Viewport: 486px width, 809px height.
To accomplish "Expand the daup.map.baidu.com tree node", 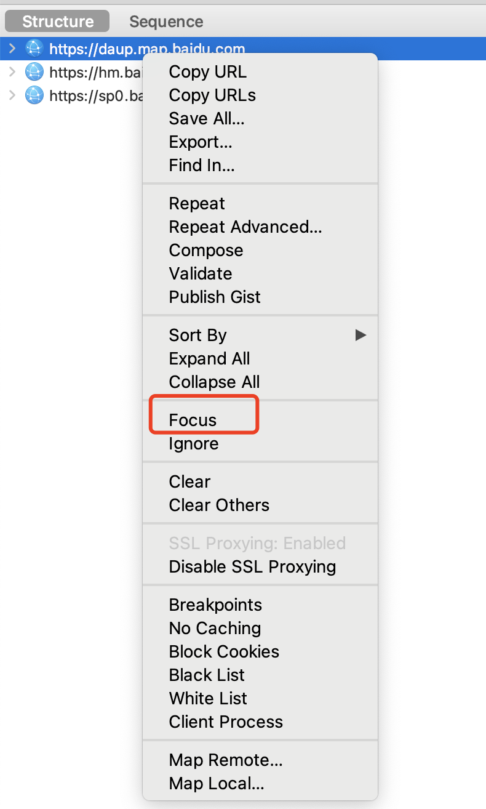I will 12,49.
